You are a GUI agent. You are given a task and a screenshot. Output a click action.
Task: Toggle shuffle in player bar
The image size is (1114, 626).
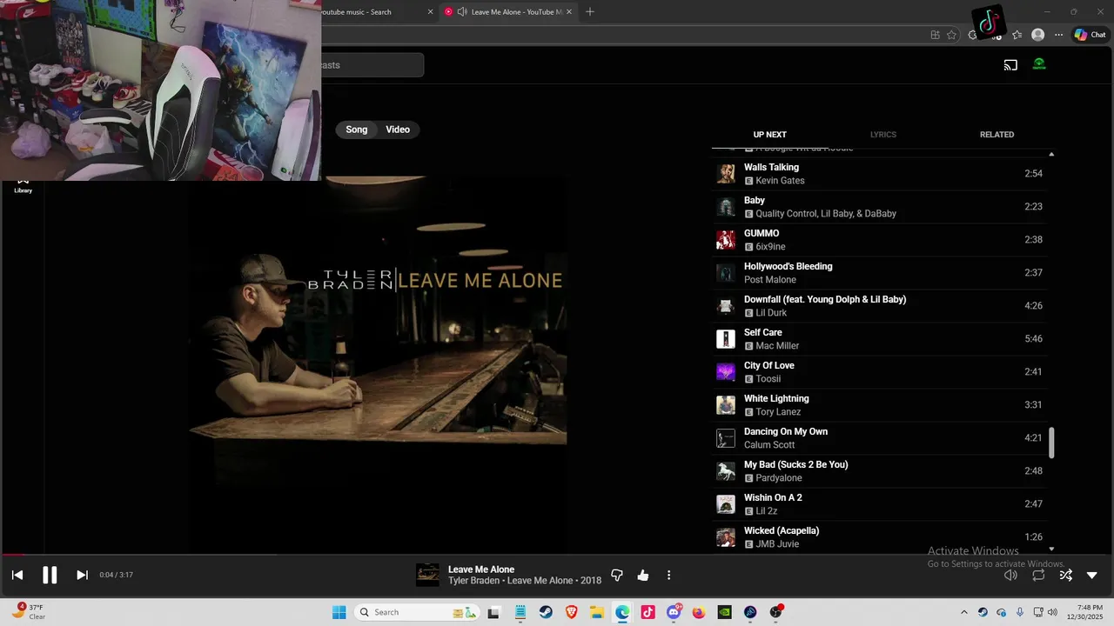1065,575
